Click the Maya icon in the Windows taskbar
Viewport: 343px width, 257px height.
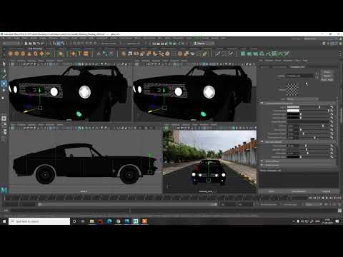point(136,221)
